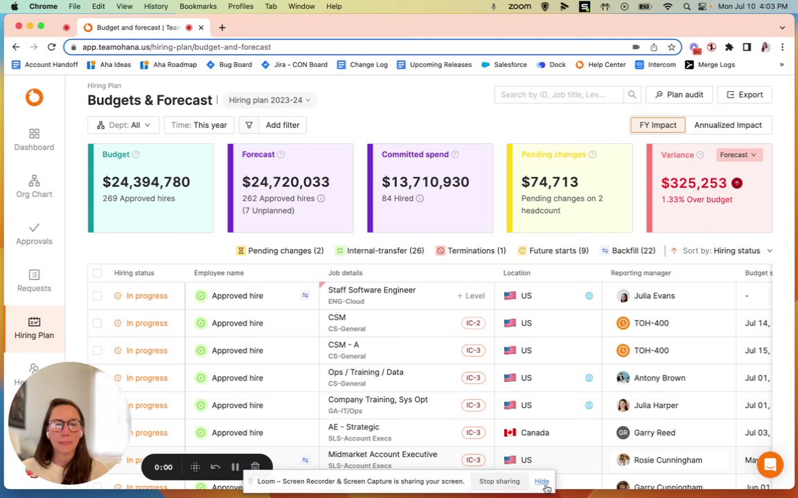Toggle Terminations (1) filter chip

point(471,250)
